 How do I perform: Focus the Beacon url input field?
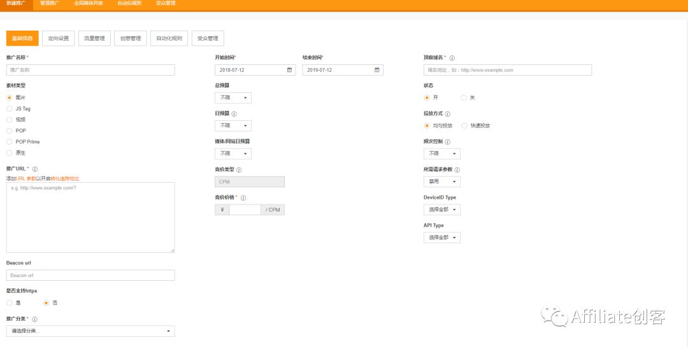90,275
